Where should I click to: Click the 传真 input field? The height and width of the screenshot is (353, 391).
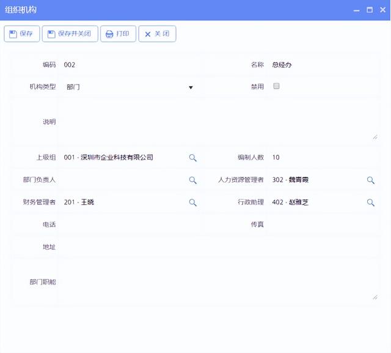[x=323, y=225]
